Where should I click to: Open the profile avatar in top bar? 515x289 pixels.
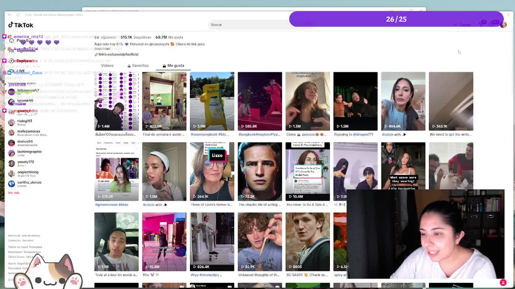(x=503, y=24)
